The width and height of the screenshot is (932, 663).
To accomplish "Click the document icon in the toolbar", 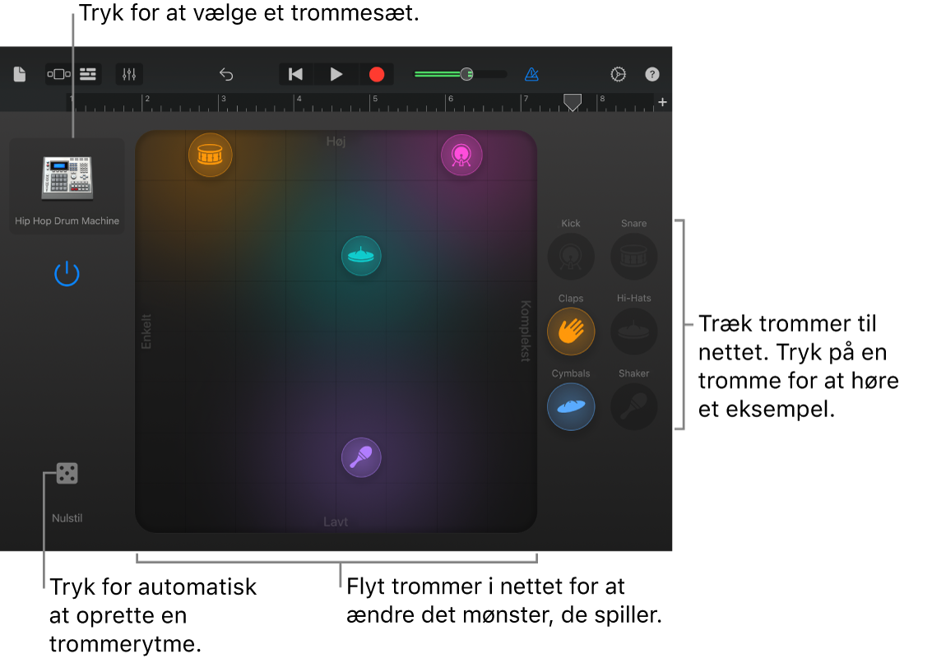I will click(x=18, y=74).
